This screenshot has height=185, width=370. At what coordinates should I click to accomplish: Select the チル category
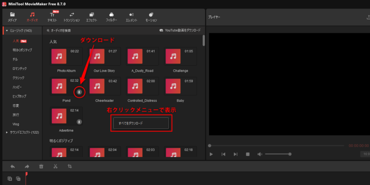[15, 60]
